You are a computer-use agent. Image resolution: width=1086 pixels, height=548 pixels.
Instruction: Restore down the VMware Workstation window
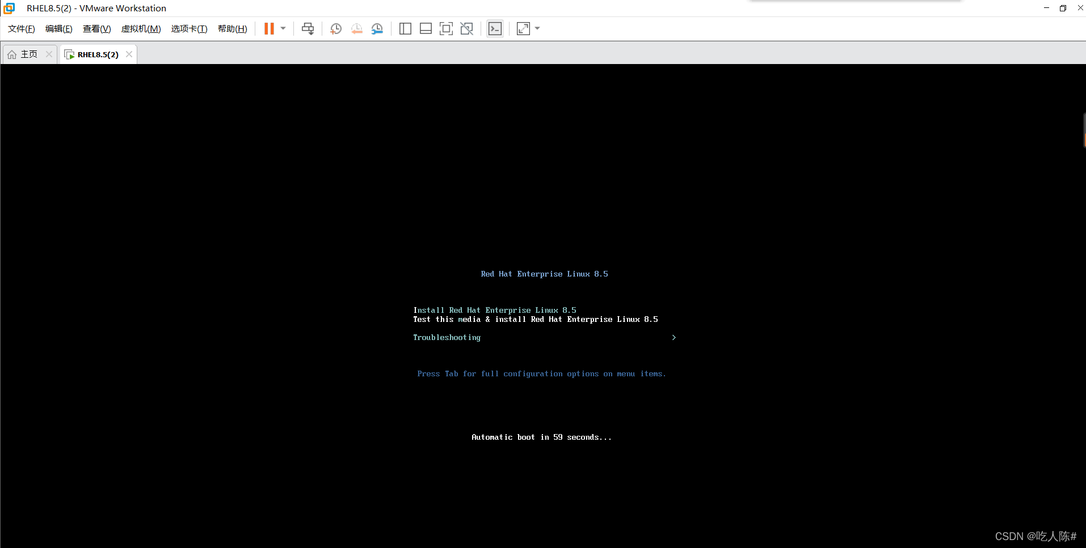tap(1063, 8)
